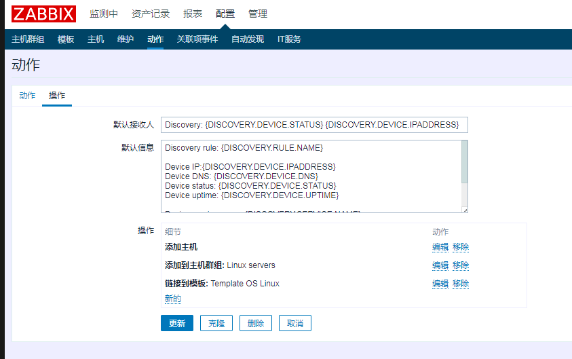The width and height of the screenshot is (572, 359).
Task: Click the 'Device IP' line in message
Action: tap(250, 167)
